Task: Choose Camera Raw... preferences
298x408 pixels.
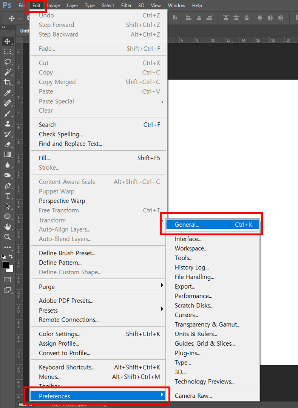Action: pos(212,396)
